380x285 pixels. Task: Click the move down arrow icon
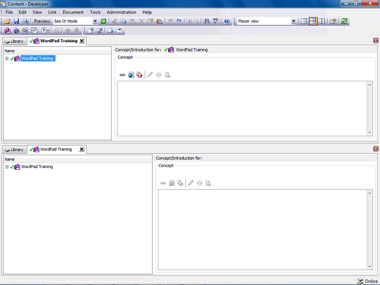77,30
